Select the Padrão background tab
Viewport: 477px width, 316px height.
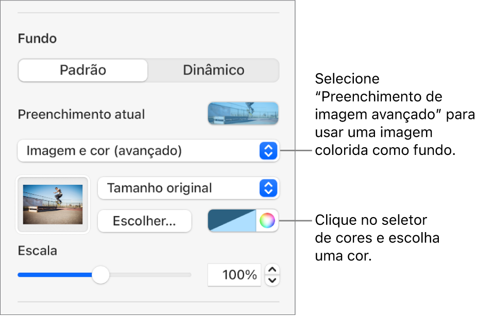[83, 70]
